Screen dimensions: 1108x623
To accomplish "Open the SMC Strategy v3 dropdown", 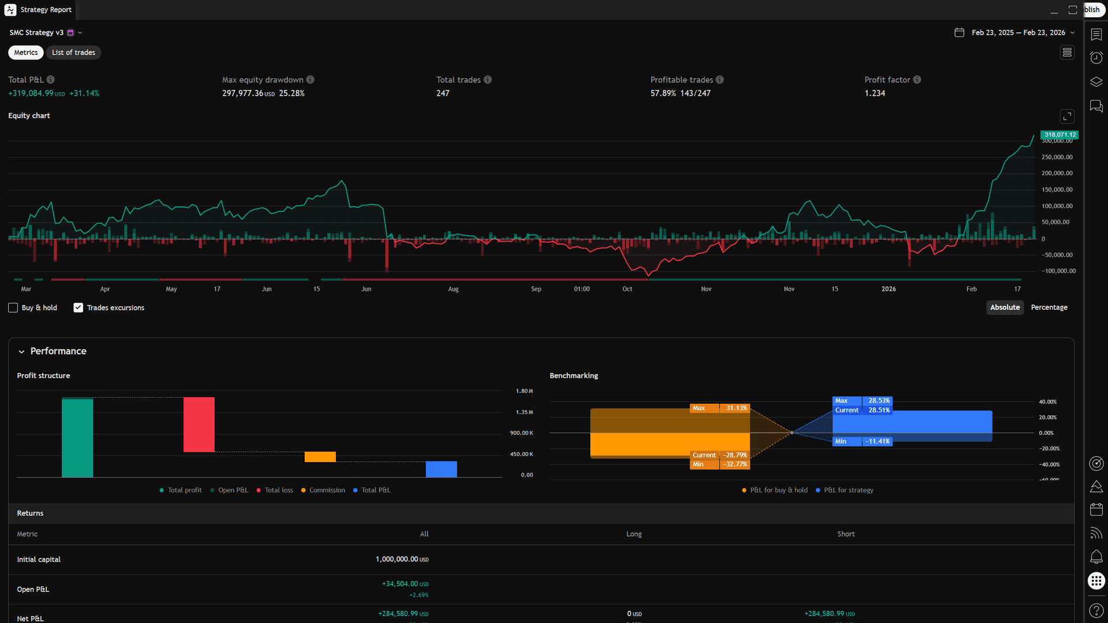I will (x=80, y=33).
